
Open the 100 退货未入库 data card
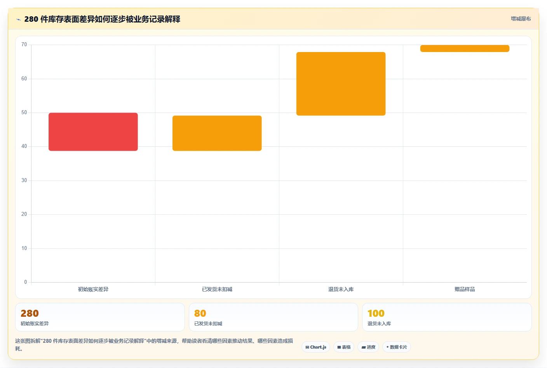[447, 317]
